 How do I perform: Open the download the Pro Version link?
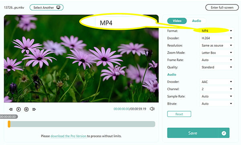point(68,136)
